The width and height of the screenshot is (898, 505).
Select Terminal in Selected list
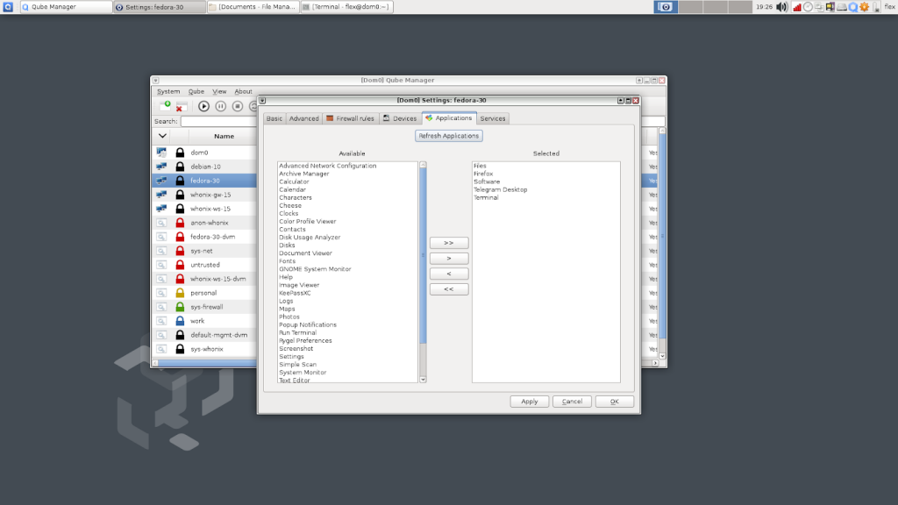(486, 197)
